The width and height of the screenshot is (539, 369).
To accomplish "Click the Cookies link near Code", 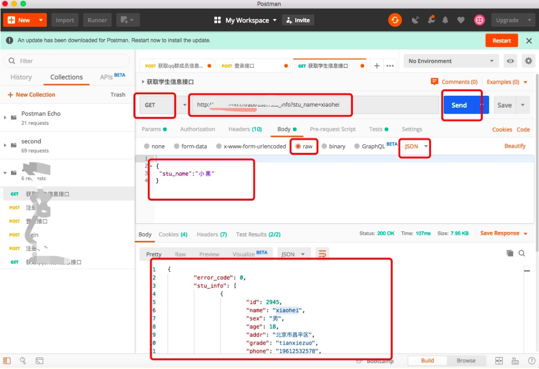I will pos(502,130).
